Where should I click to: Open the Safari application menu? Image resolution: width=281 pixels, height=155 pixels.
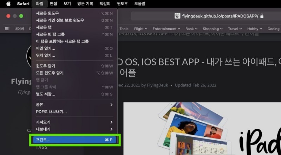(x=23, y=3)
